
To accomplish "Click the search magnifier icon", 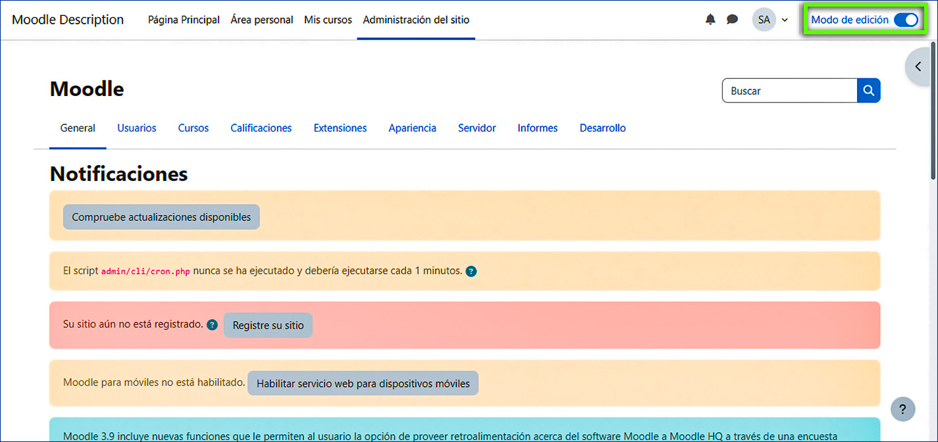I will coord(868,90).
